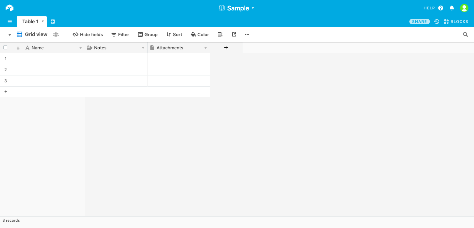The width and height of the screenshot is (474, 228).
Task: Open the HELP link
Action: click(x=429, y=8)
